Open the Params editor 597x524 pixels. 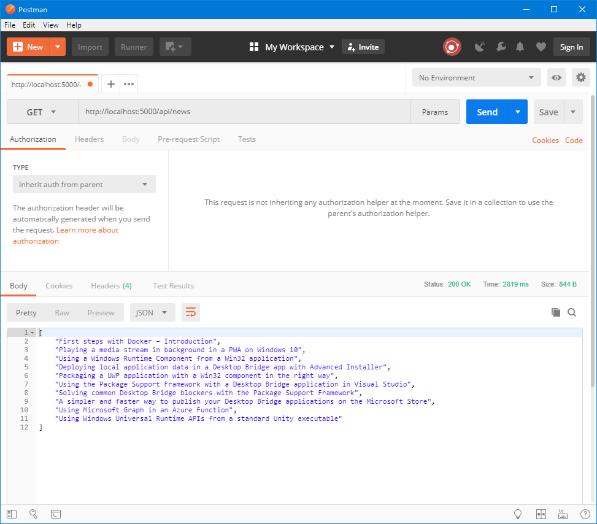tap(435, 112)
